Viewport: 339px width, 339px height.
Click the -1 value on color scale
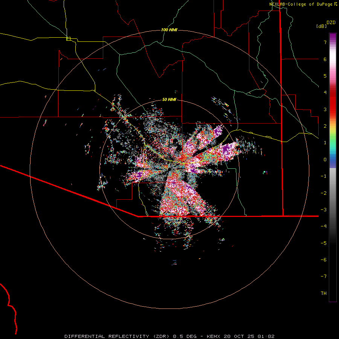[324, 176]
